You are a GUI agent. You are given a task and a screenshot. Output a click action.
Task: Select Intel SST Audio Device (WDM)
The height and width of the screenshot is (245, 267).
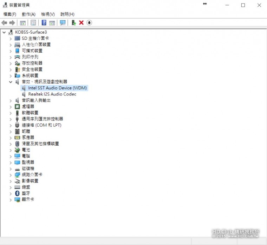[57, 88]
